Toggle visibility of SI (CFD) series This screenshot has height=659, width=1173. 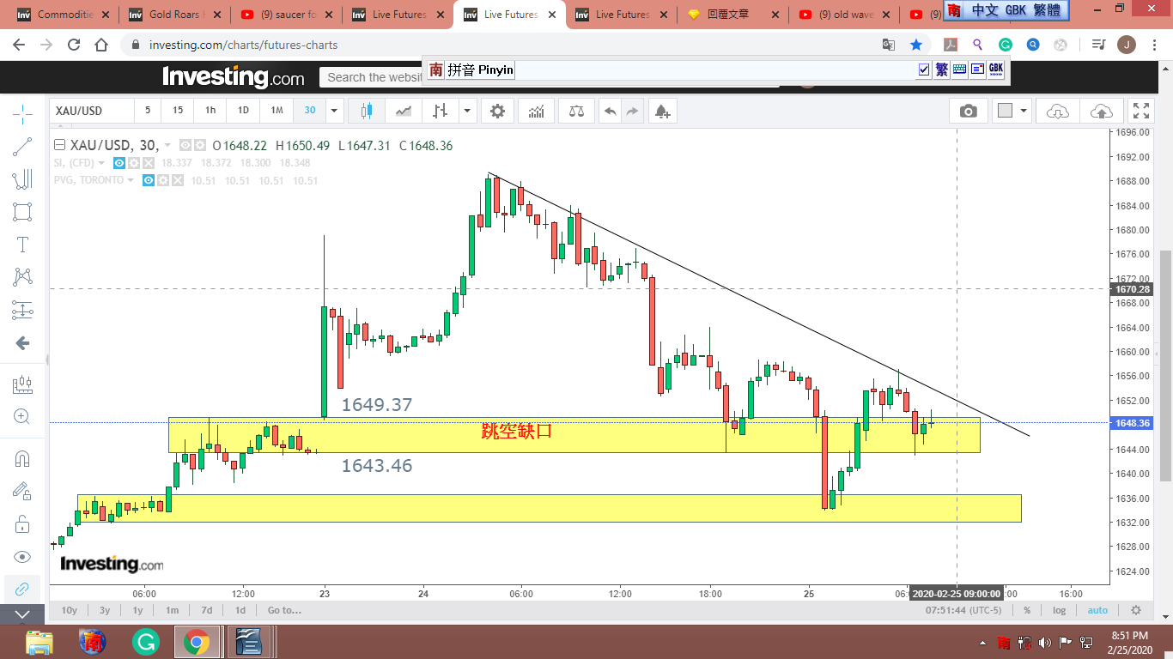coord(120,163)
